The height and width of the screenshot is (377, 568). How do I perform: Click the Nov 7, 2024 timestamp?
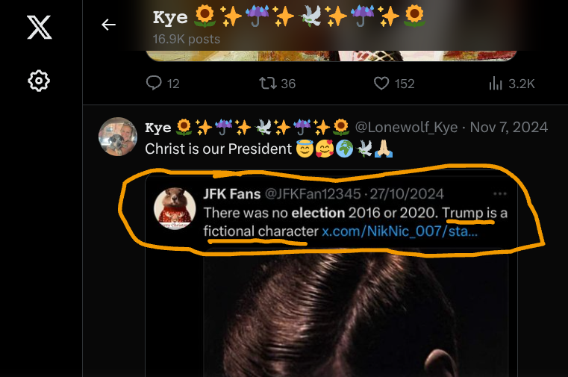(x=509, y=128)
